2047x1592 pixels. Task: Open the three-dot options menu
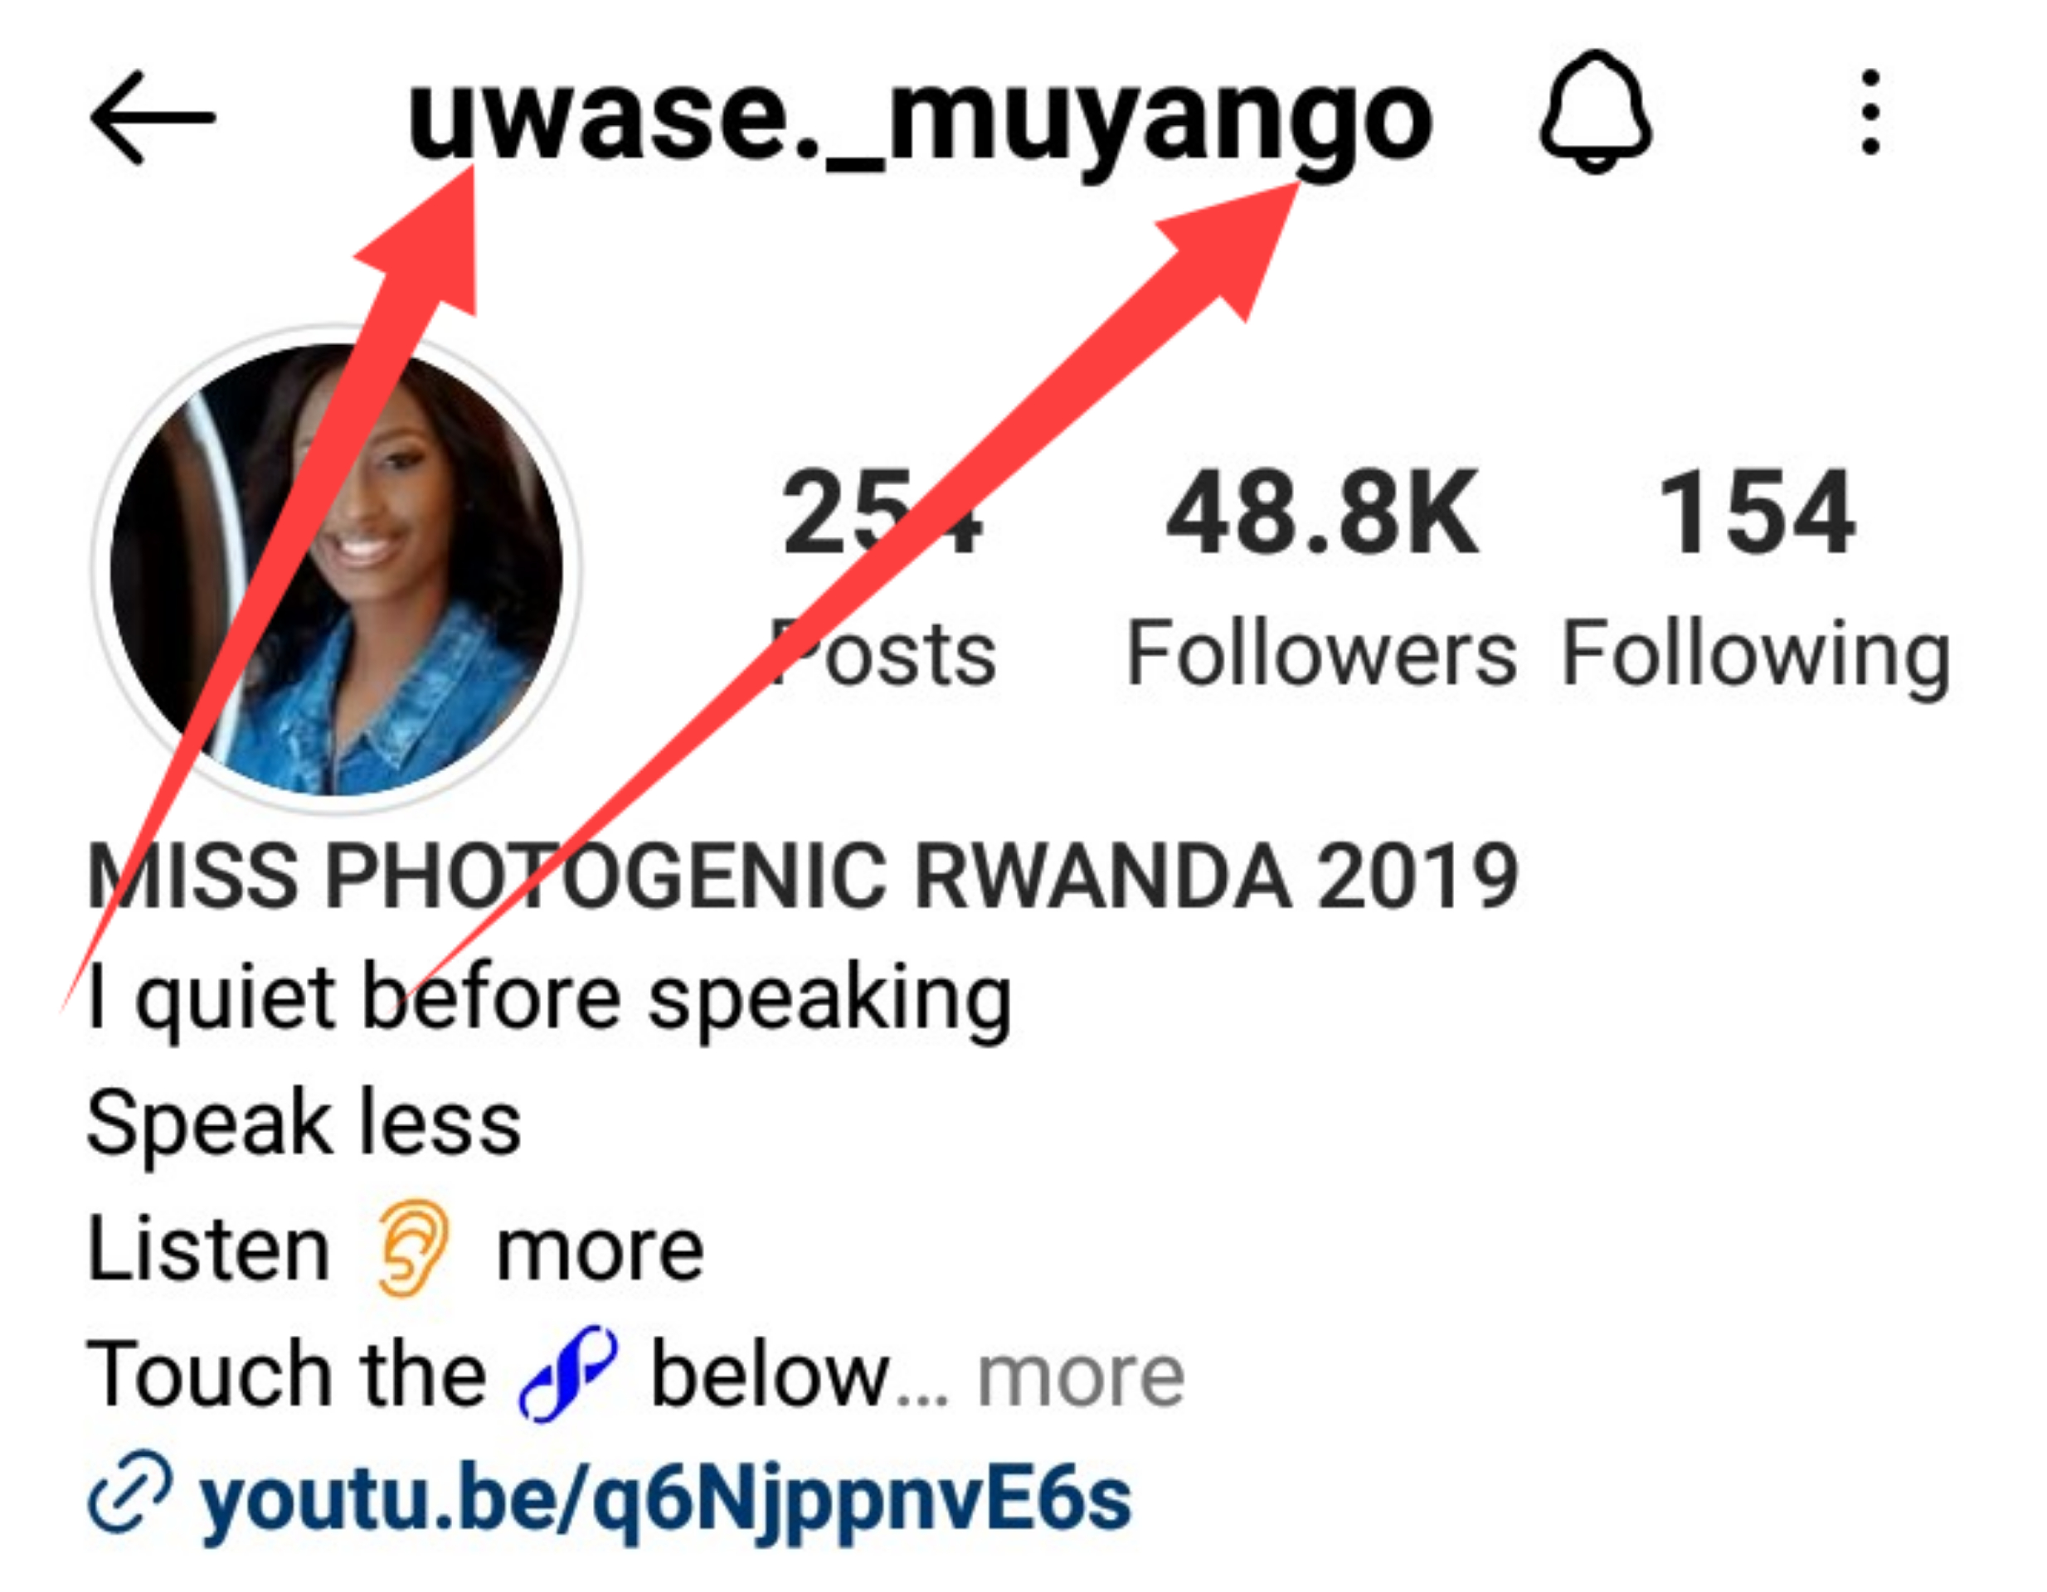1871,111
